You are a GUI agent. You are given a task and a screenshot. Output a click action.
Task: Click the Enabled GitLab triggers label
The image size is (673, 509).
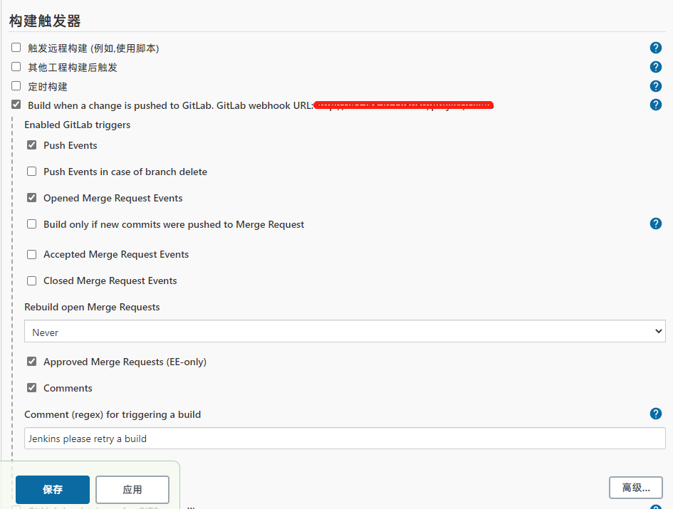[77, 125]
